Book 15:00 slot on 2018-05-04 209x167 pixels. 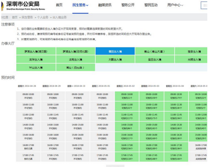(176, 137)
